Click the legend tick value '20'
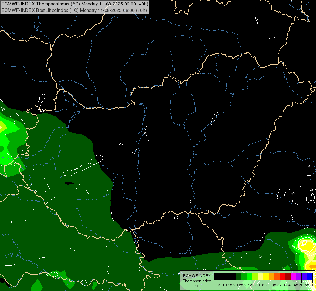This screenshot has height=291, width=316. coord(236,285)
